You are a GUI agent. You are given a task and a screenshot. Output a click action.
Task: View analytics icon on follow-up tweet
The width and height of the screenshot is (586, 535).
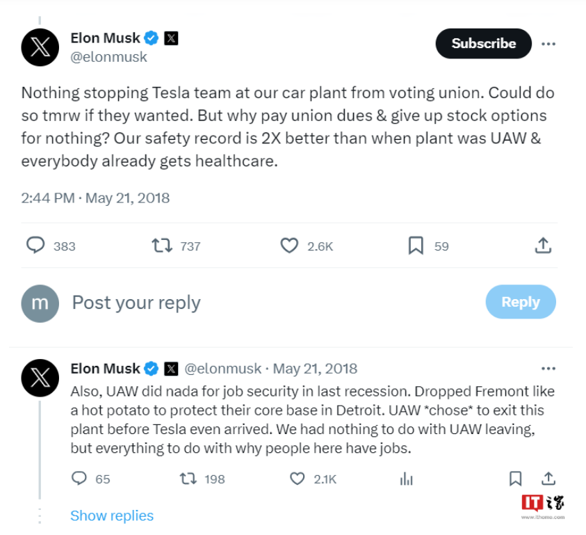tap(407, 479)
